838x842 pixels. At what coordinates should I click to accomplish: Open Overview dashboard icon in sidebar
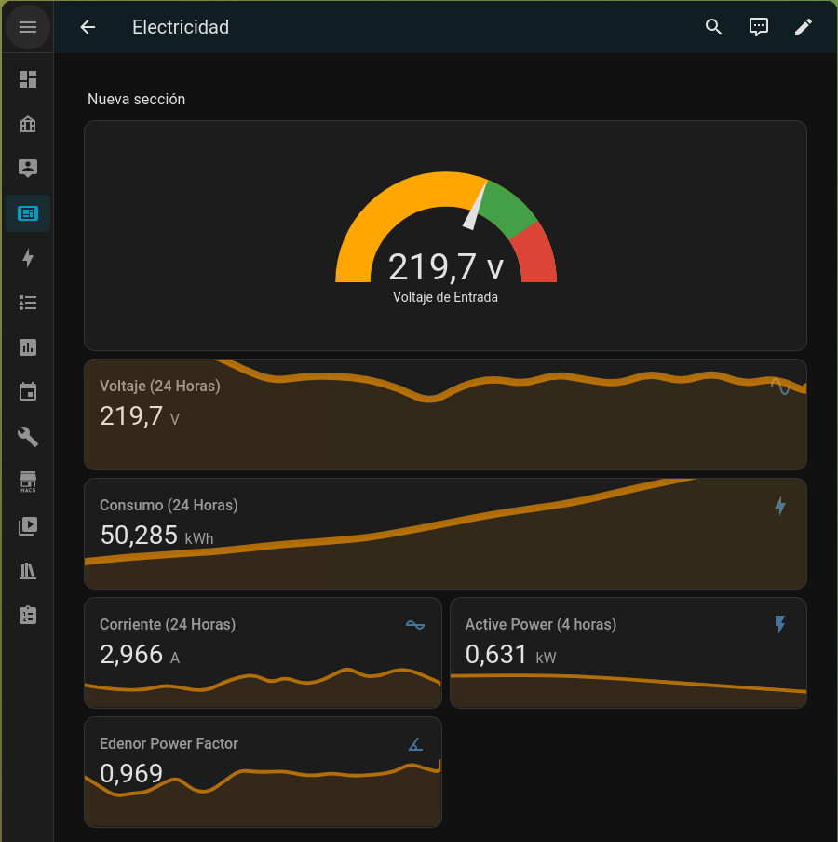point(28,79)
